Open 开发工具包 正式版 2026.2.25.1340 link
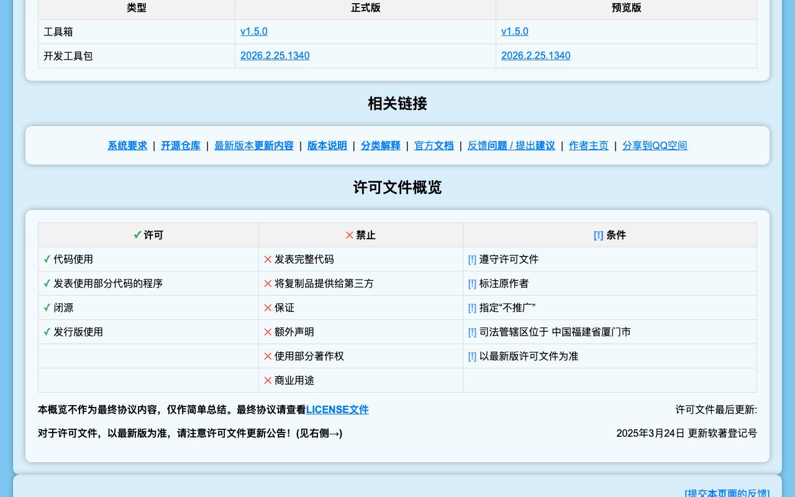Screen dimensions: 795x497 [275, 56]
